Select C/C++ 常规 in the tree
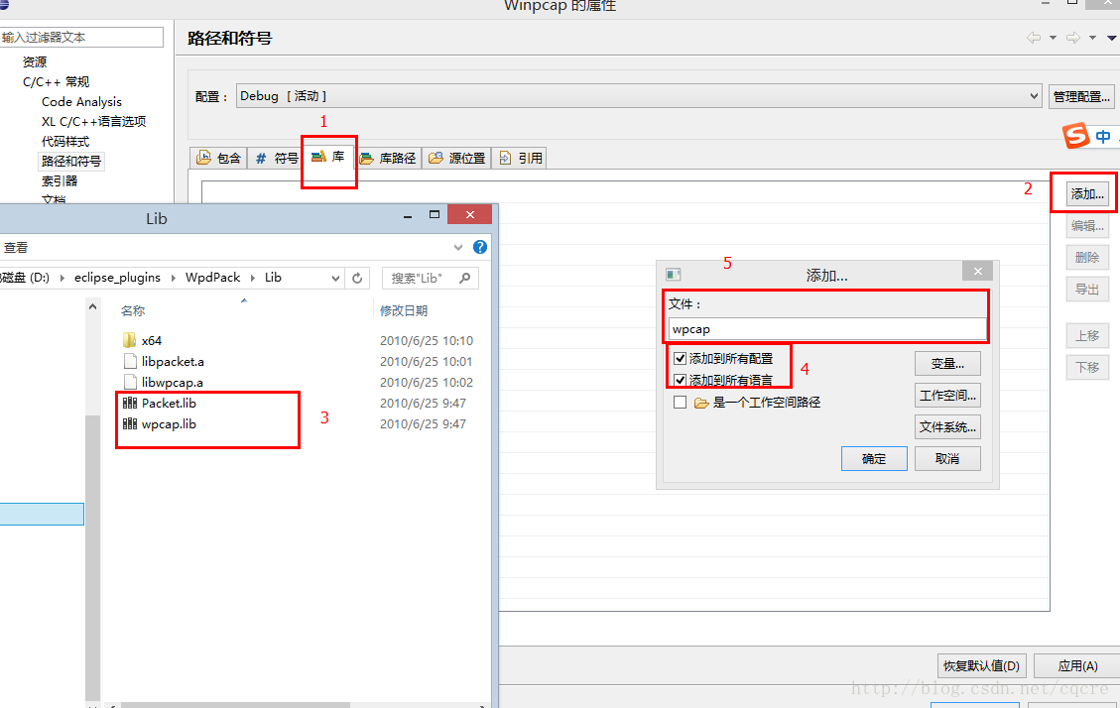Viewport: 1120px width, 708px height. tap(56, 82)
